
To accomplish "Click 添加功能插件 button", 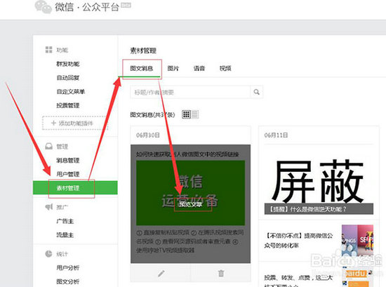I will [75, 123].
